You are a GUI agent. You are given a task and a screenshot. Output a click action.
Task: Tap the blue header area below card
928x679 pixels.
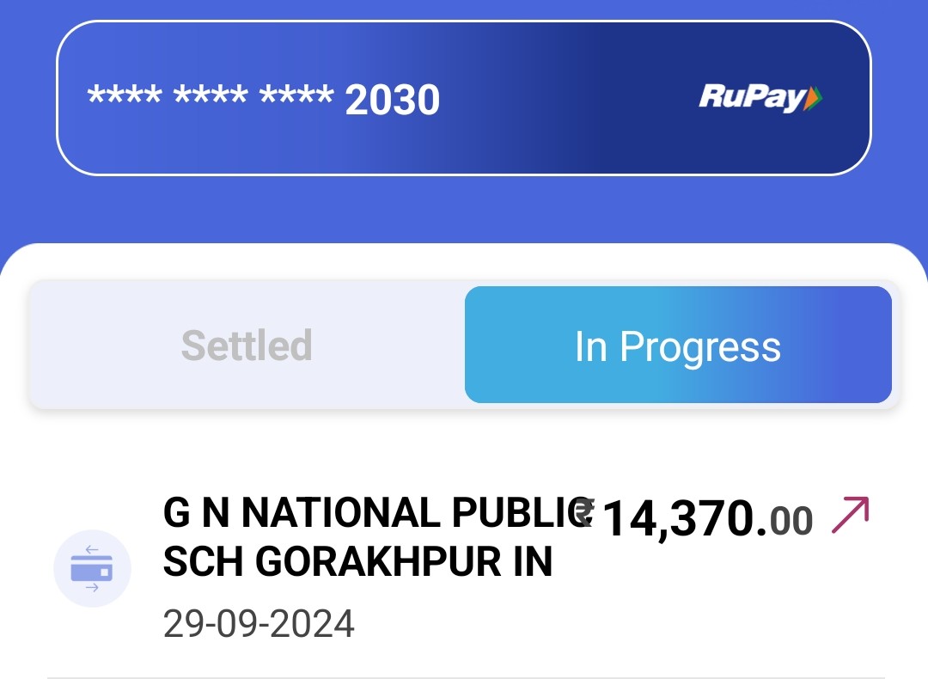[464, 210]
